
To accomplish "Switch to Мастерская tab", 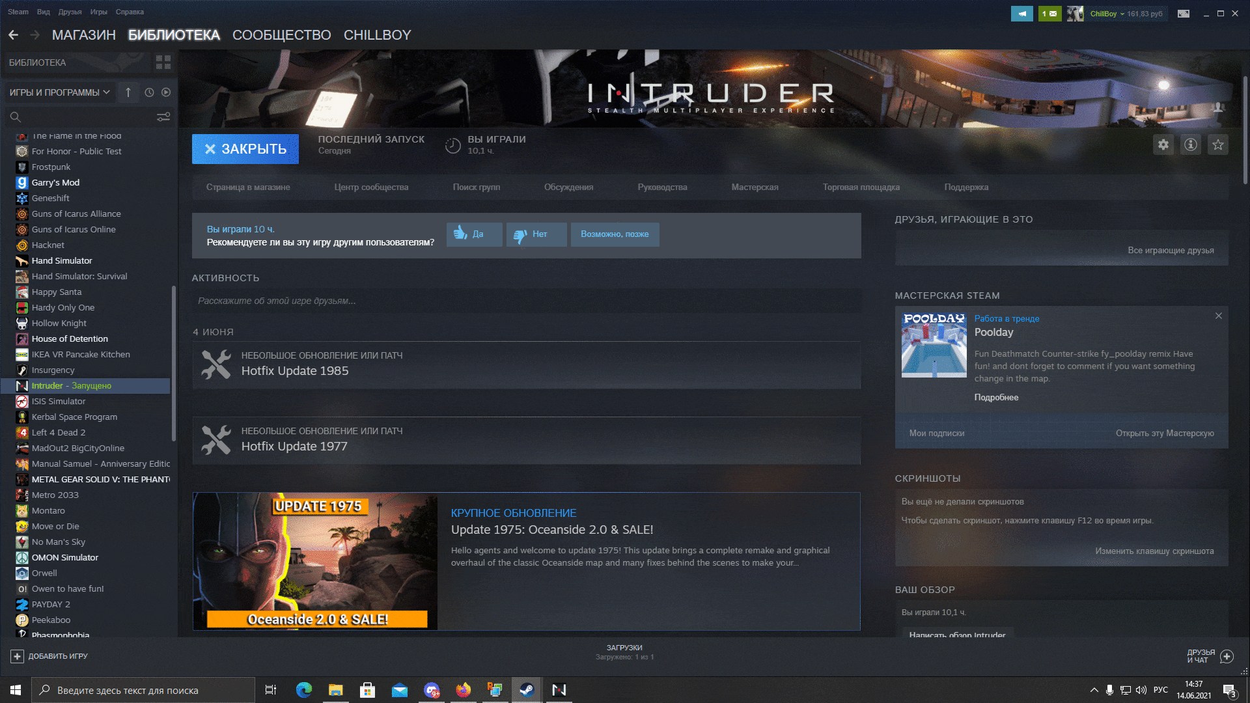I will click(x=754, y=187).
